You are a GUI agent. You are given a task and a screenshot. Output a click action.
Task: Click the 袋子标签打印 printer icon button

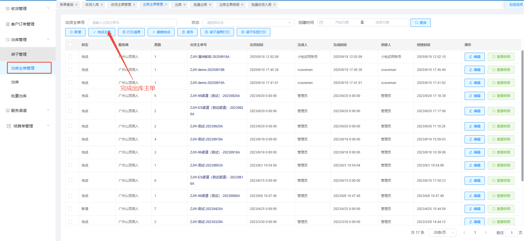pyautogui.click(x=253, y=32)
